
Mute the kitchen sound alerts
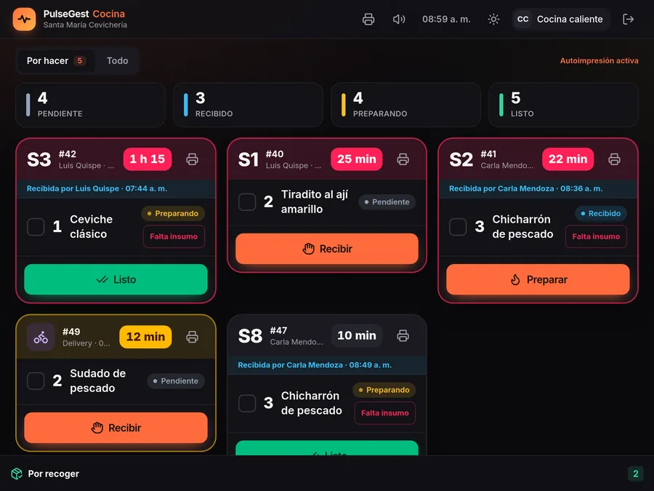point(399,19)
